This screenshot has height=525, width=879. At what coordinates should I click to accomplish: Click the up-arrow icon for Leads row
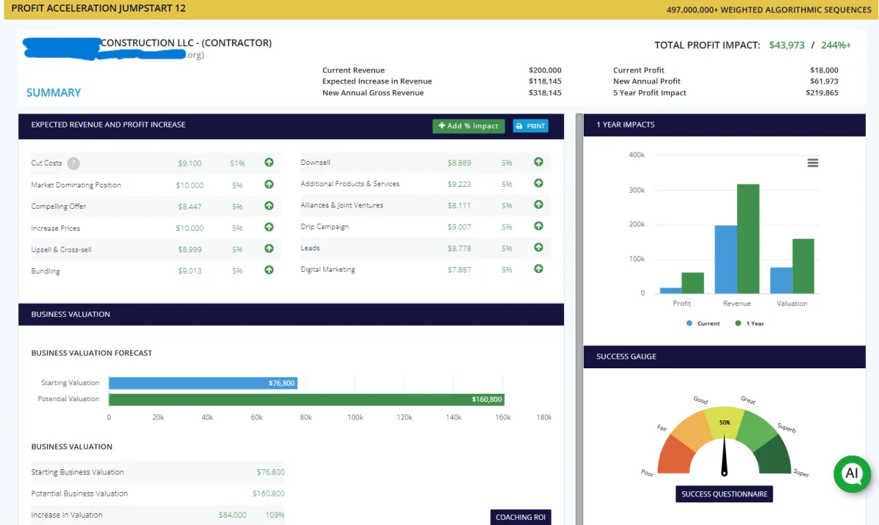[538, 247]
